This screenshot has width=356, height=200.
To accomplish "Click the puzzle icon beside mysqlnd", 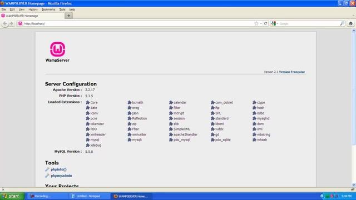I will (x=255, y=118).
